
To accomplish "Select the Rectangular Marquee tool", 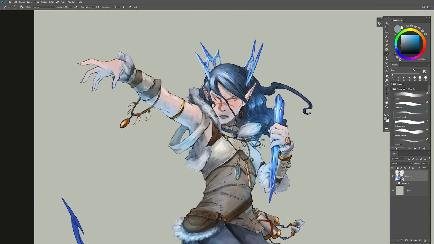I will pos(386,27).
